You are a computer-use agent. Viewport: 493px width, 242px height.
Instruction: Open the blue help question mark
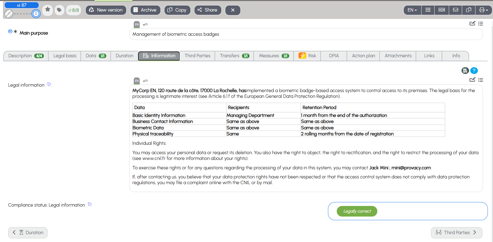pyautogui.click(x=474, y=71)
